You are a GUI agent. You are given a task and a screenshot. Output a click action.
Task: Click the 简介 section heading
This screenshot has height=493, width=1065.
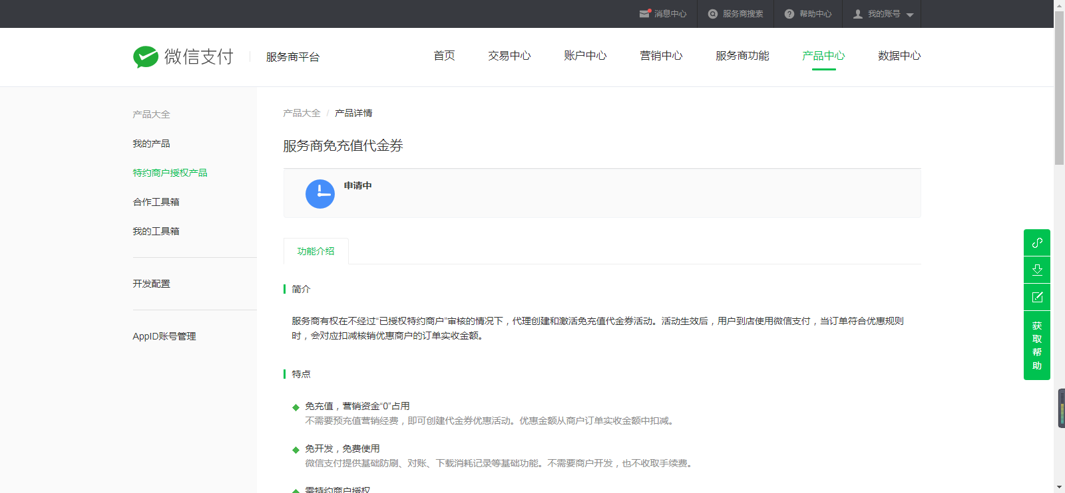pos(301,289)
